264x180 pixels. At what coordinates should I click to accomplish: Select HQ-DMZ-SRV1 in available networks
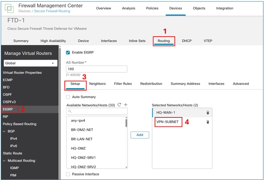point(83,158)
